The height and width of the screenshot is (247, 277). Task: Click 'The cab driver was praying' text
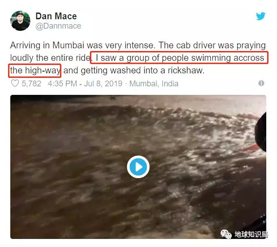coord(212,45)
